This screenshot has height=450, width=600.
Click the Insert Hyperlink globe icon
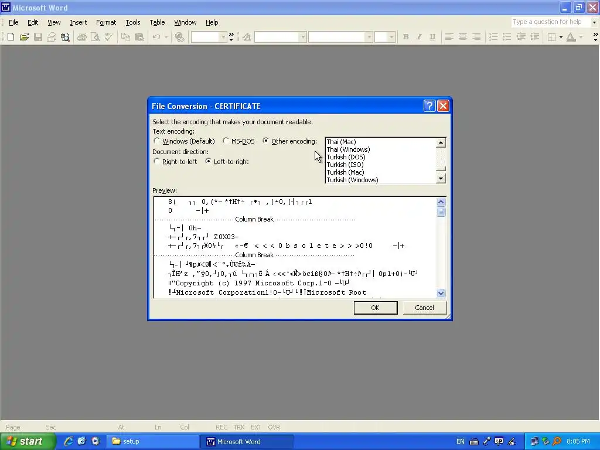coord(179,37)
